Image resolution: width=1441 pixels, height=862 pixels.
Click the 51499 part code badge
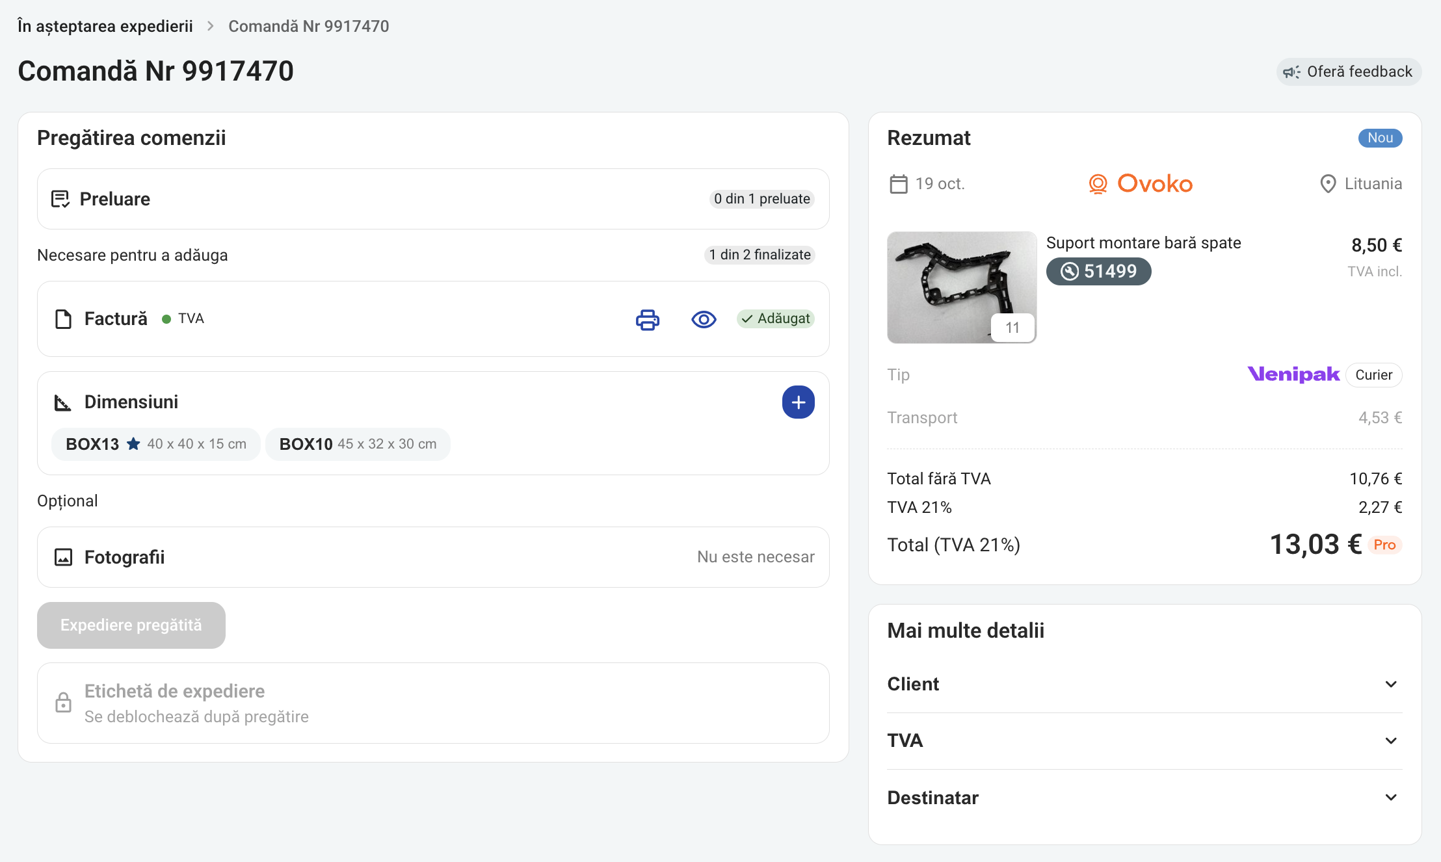pyautogui.click(x=1098, y=271)
